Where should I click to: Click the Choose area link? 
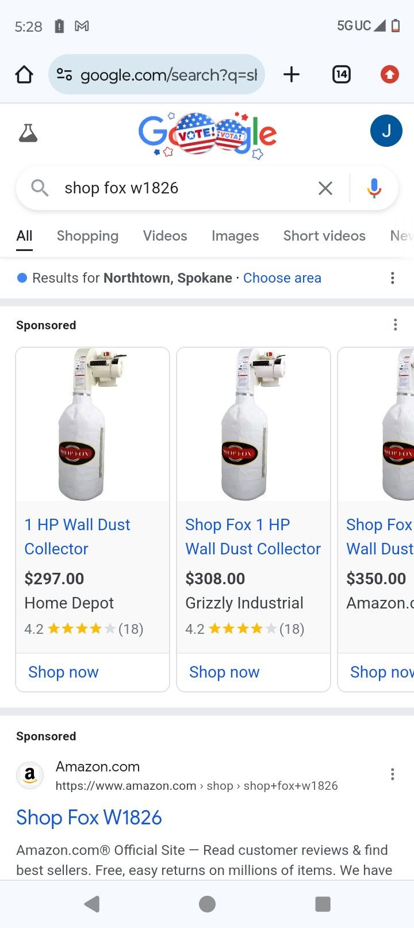click(x=282, y=278)
